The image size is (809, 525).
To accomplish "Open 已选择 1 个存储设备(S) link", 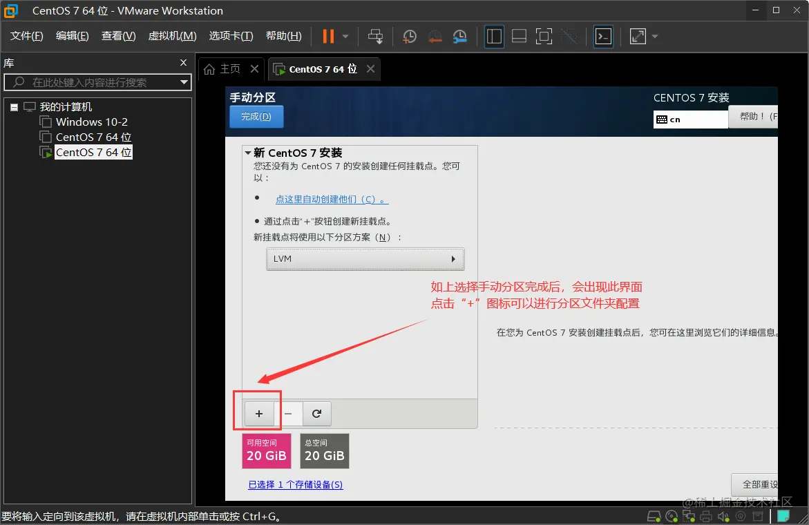I will point(296,485).
